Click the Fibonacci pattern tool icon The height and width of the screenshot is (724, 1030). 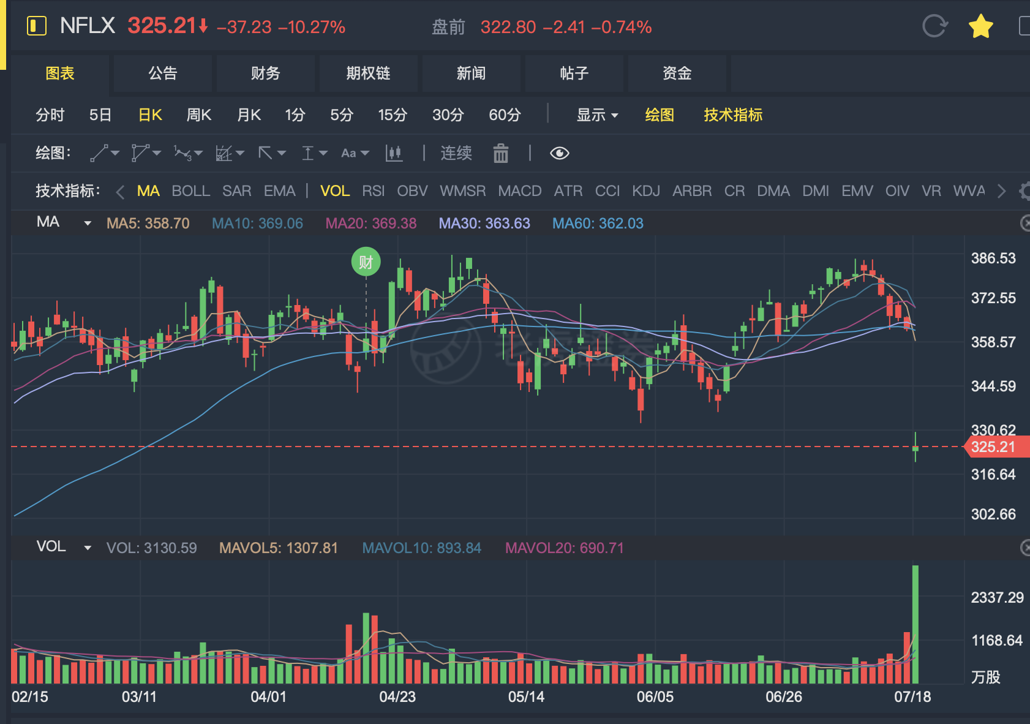(x=224, y=153)
